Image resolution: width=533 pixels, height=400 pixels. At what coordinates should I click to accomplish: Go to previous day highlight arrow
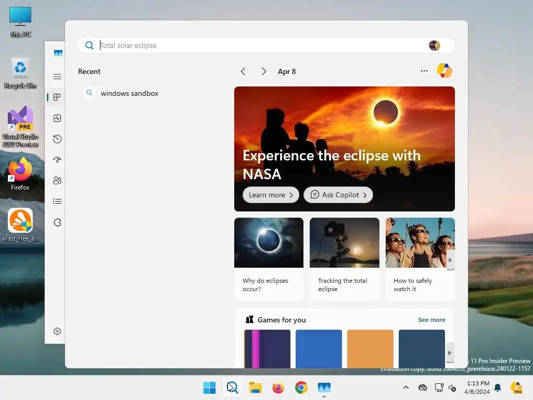[243, 71]
